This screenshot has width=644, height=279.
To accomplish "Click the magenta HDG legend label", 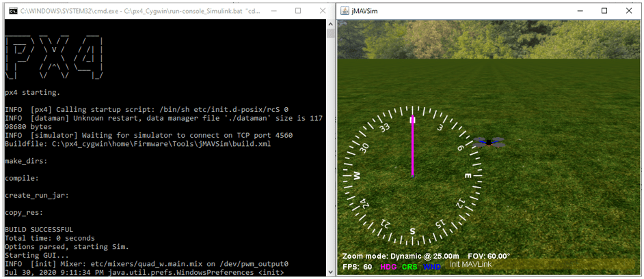I will point(388,267).
